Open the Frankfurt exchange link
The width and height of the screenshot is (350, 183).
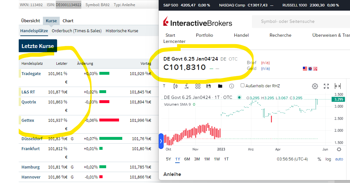coord(31,149)
